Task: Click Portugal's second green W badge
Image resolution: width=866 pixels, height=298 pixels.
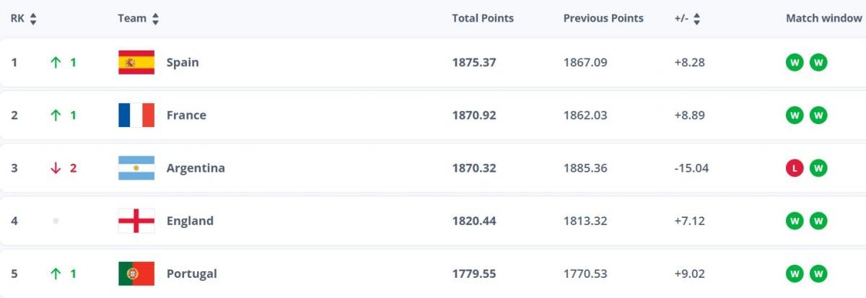Action: point(818,274)
